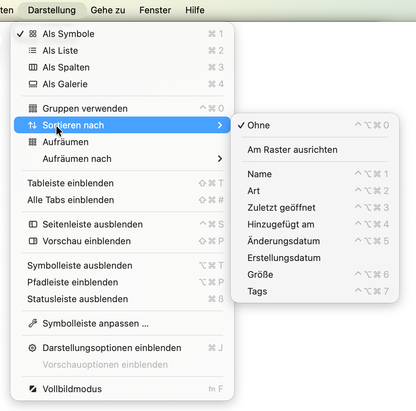Click the Vollbildmodus fullscreen icon

[x=33, y=389]
